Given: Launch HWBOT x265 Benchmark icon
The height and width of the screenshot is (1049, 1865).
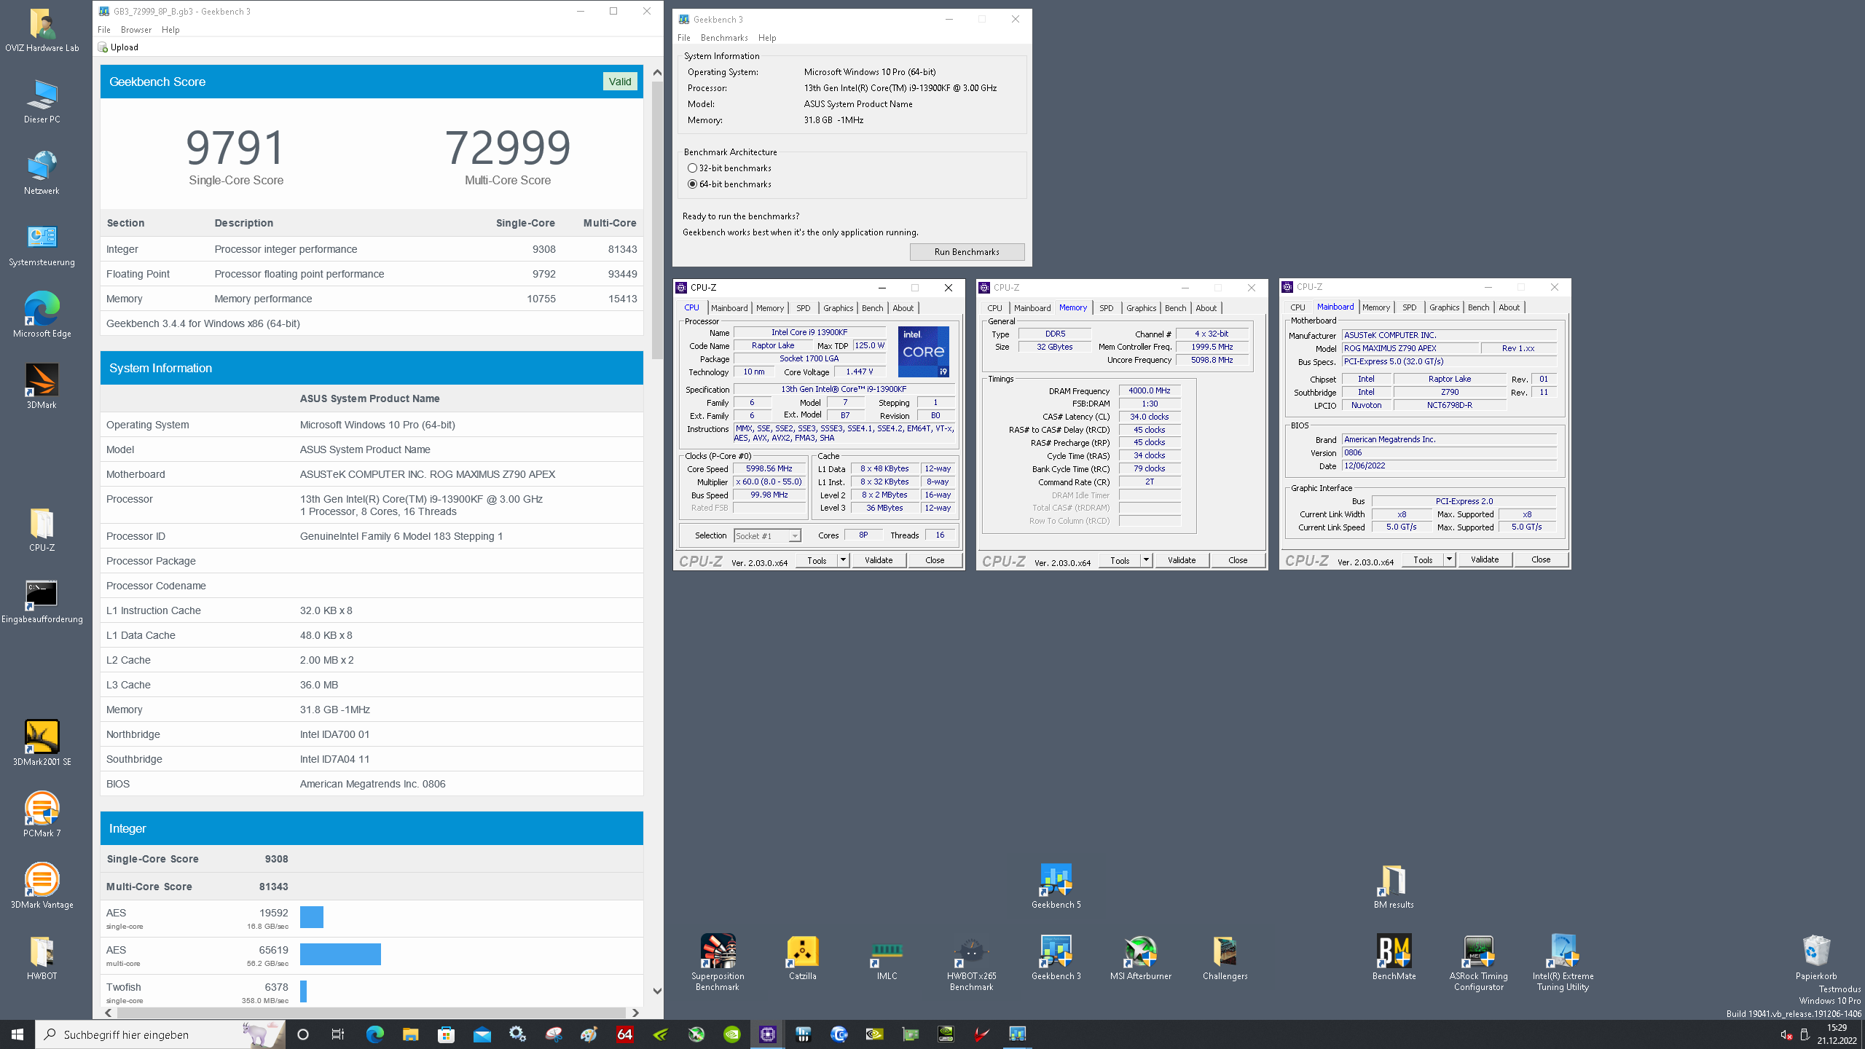Looking at the screenshot, I should click(971, 963).
